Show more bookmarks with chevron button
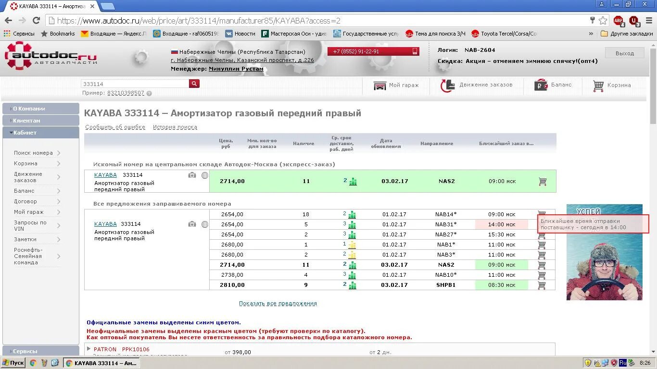The width and height of the screenshot is (657, 369). click(x=591, y=34)
